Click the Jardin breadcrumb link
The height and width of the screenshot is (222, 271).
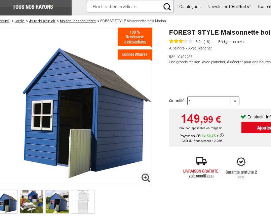coord(20,21)
